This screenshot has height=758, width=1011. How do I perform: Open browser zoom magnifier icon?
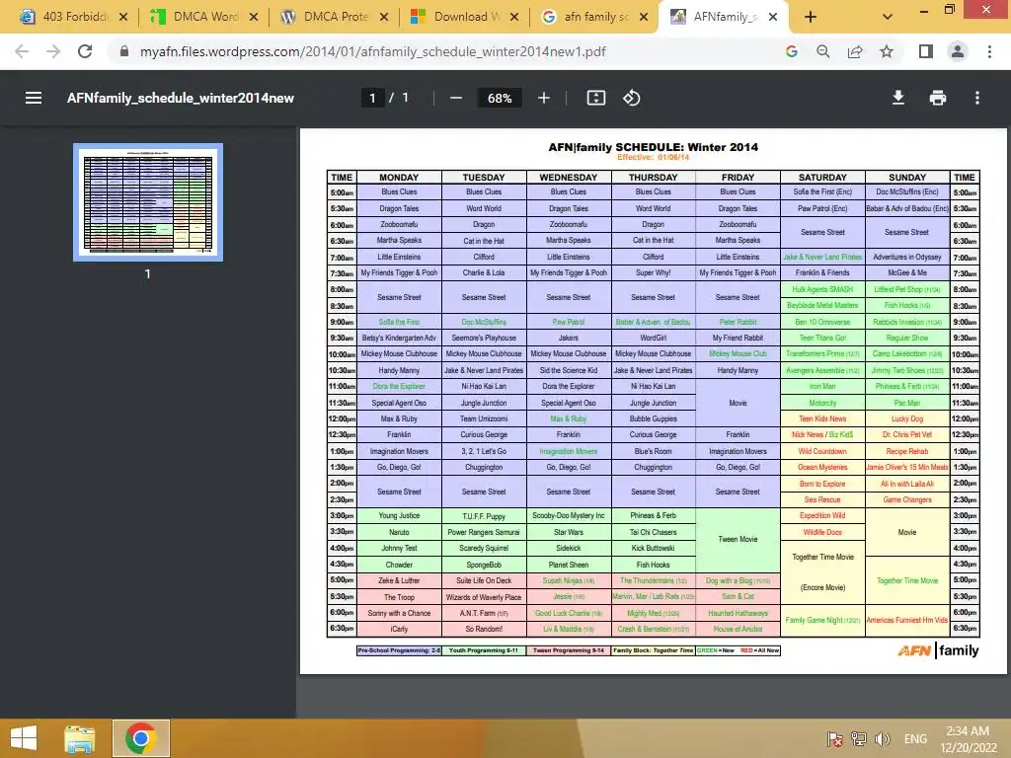[822, 51]
